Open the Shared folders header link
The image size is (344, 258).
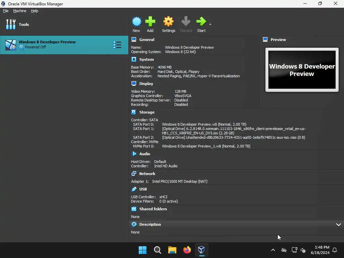coord(153,209)
